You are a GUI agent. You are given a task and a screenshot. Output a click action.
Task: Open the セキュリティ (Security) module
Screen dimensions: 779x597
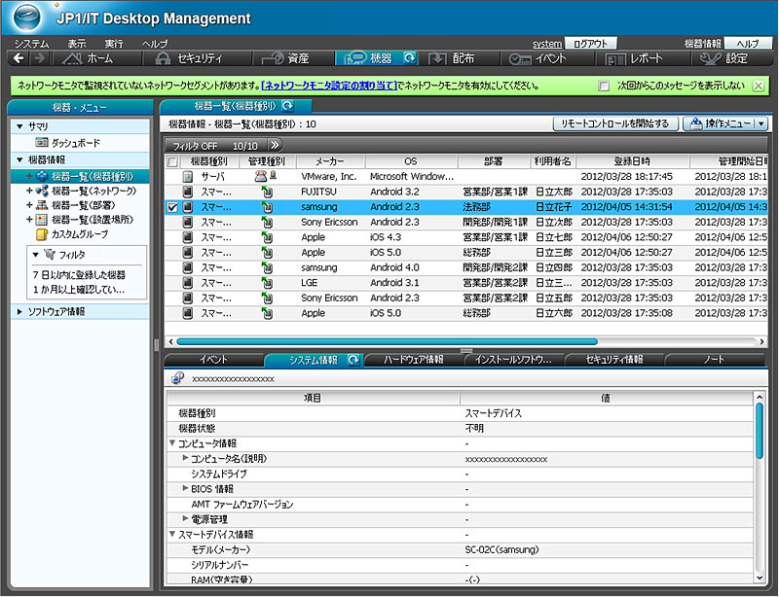pos(189,58)
